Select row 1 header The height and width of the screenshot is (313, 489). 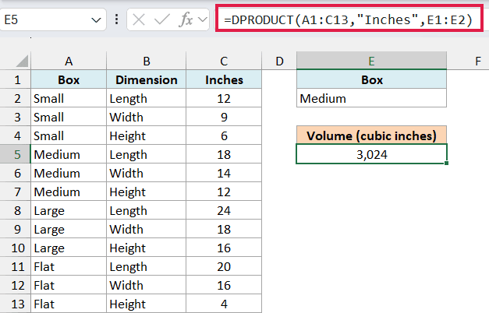point(16,80)
